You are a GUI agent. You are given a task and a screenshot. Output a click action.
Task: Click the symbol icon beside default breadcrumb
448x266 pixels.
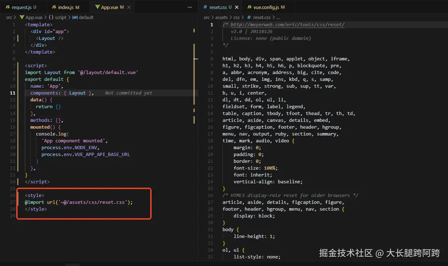(x=75, y=17)
